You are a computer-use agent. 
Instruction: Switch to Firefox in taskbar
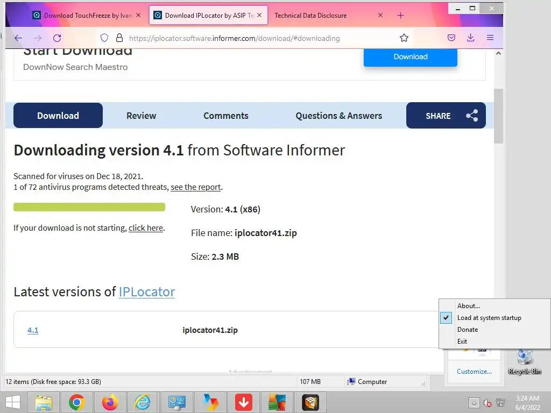tap(110, 402)
